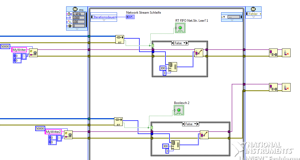Click the Boolesch 2 label
The image size is (300, 160).
pyautogui.click(x=182, y=103)
